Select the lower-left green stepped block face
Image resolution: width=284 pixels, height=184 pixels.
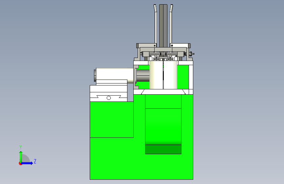pyautogui.click(x=112, y=120)
